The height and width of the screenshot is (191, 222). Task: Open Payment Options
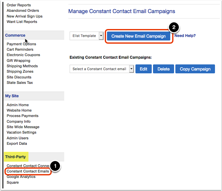pos(21,44)
